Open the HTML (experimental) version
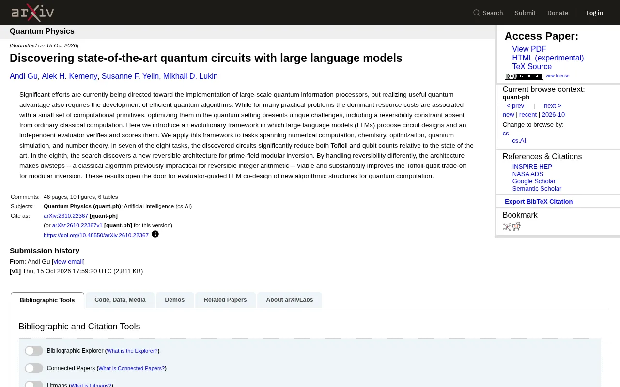 pyautogui.click(x=548, y=58)
